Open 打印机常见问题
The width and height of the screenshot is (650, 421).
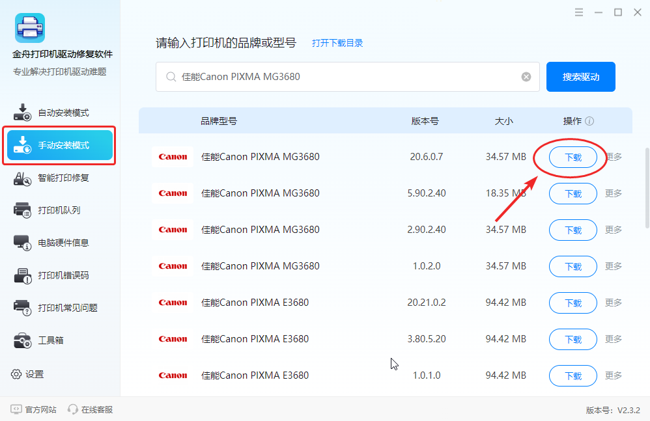(x=60, y=308)
